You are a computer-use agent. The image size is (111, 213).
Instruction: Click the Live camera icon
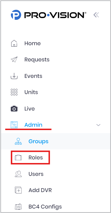click(x=14, y=109)
